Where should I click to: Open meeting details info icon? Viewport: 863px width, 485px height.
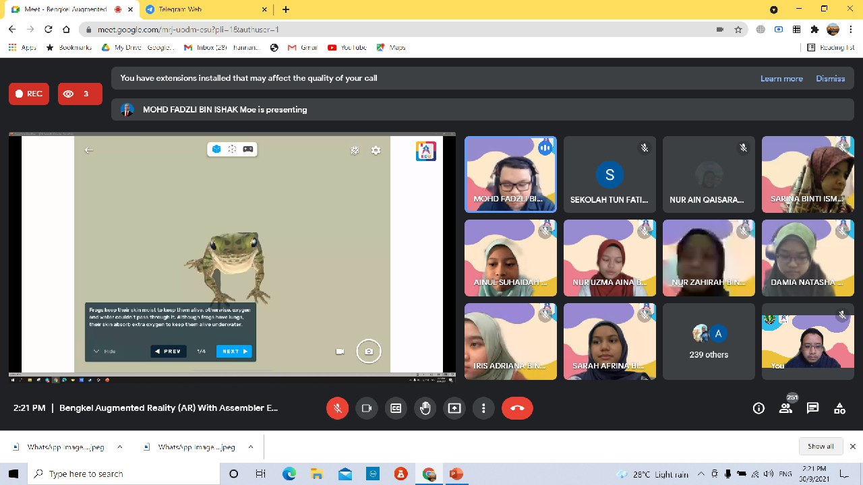[x=758, y=408]
